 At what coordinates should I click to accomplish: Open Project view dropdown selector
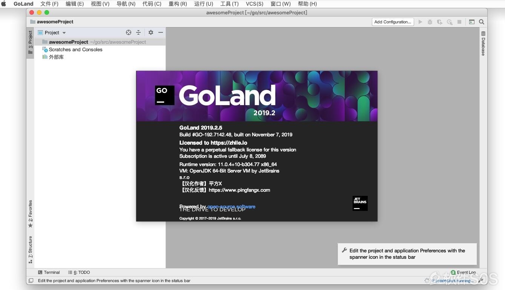click(52, 32)
